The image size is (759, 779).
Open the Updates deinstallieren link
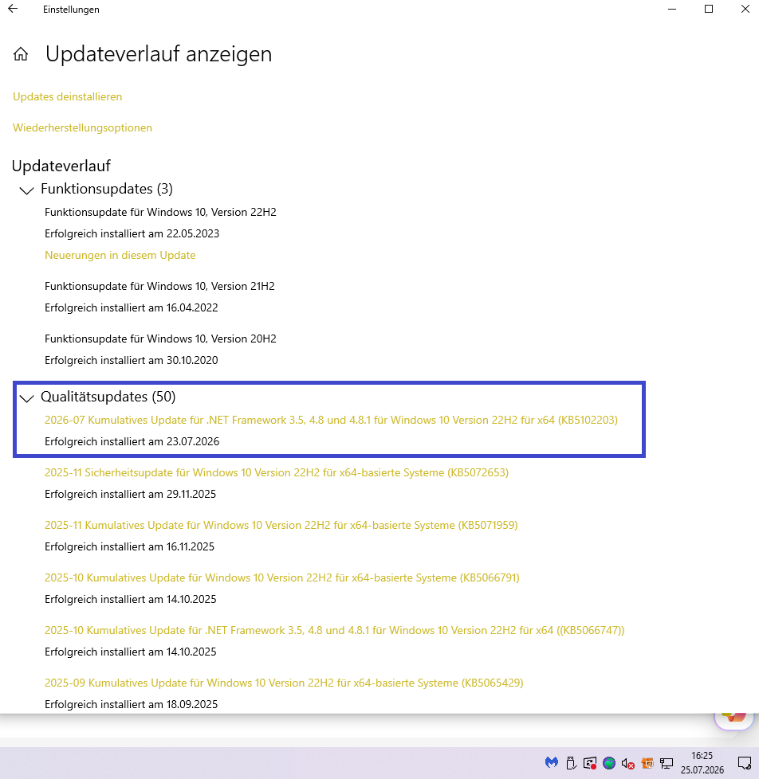point(68,96)
